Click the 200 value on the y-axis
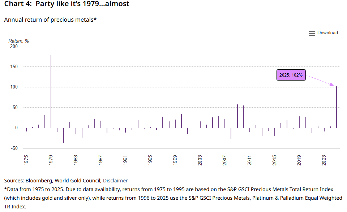The width and height of the screenshot is (347, 212). (13, 47)
